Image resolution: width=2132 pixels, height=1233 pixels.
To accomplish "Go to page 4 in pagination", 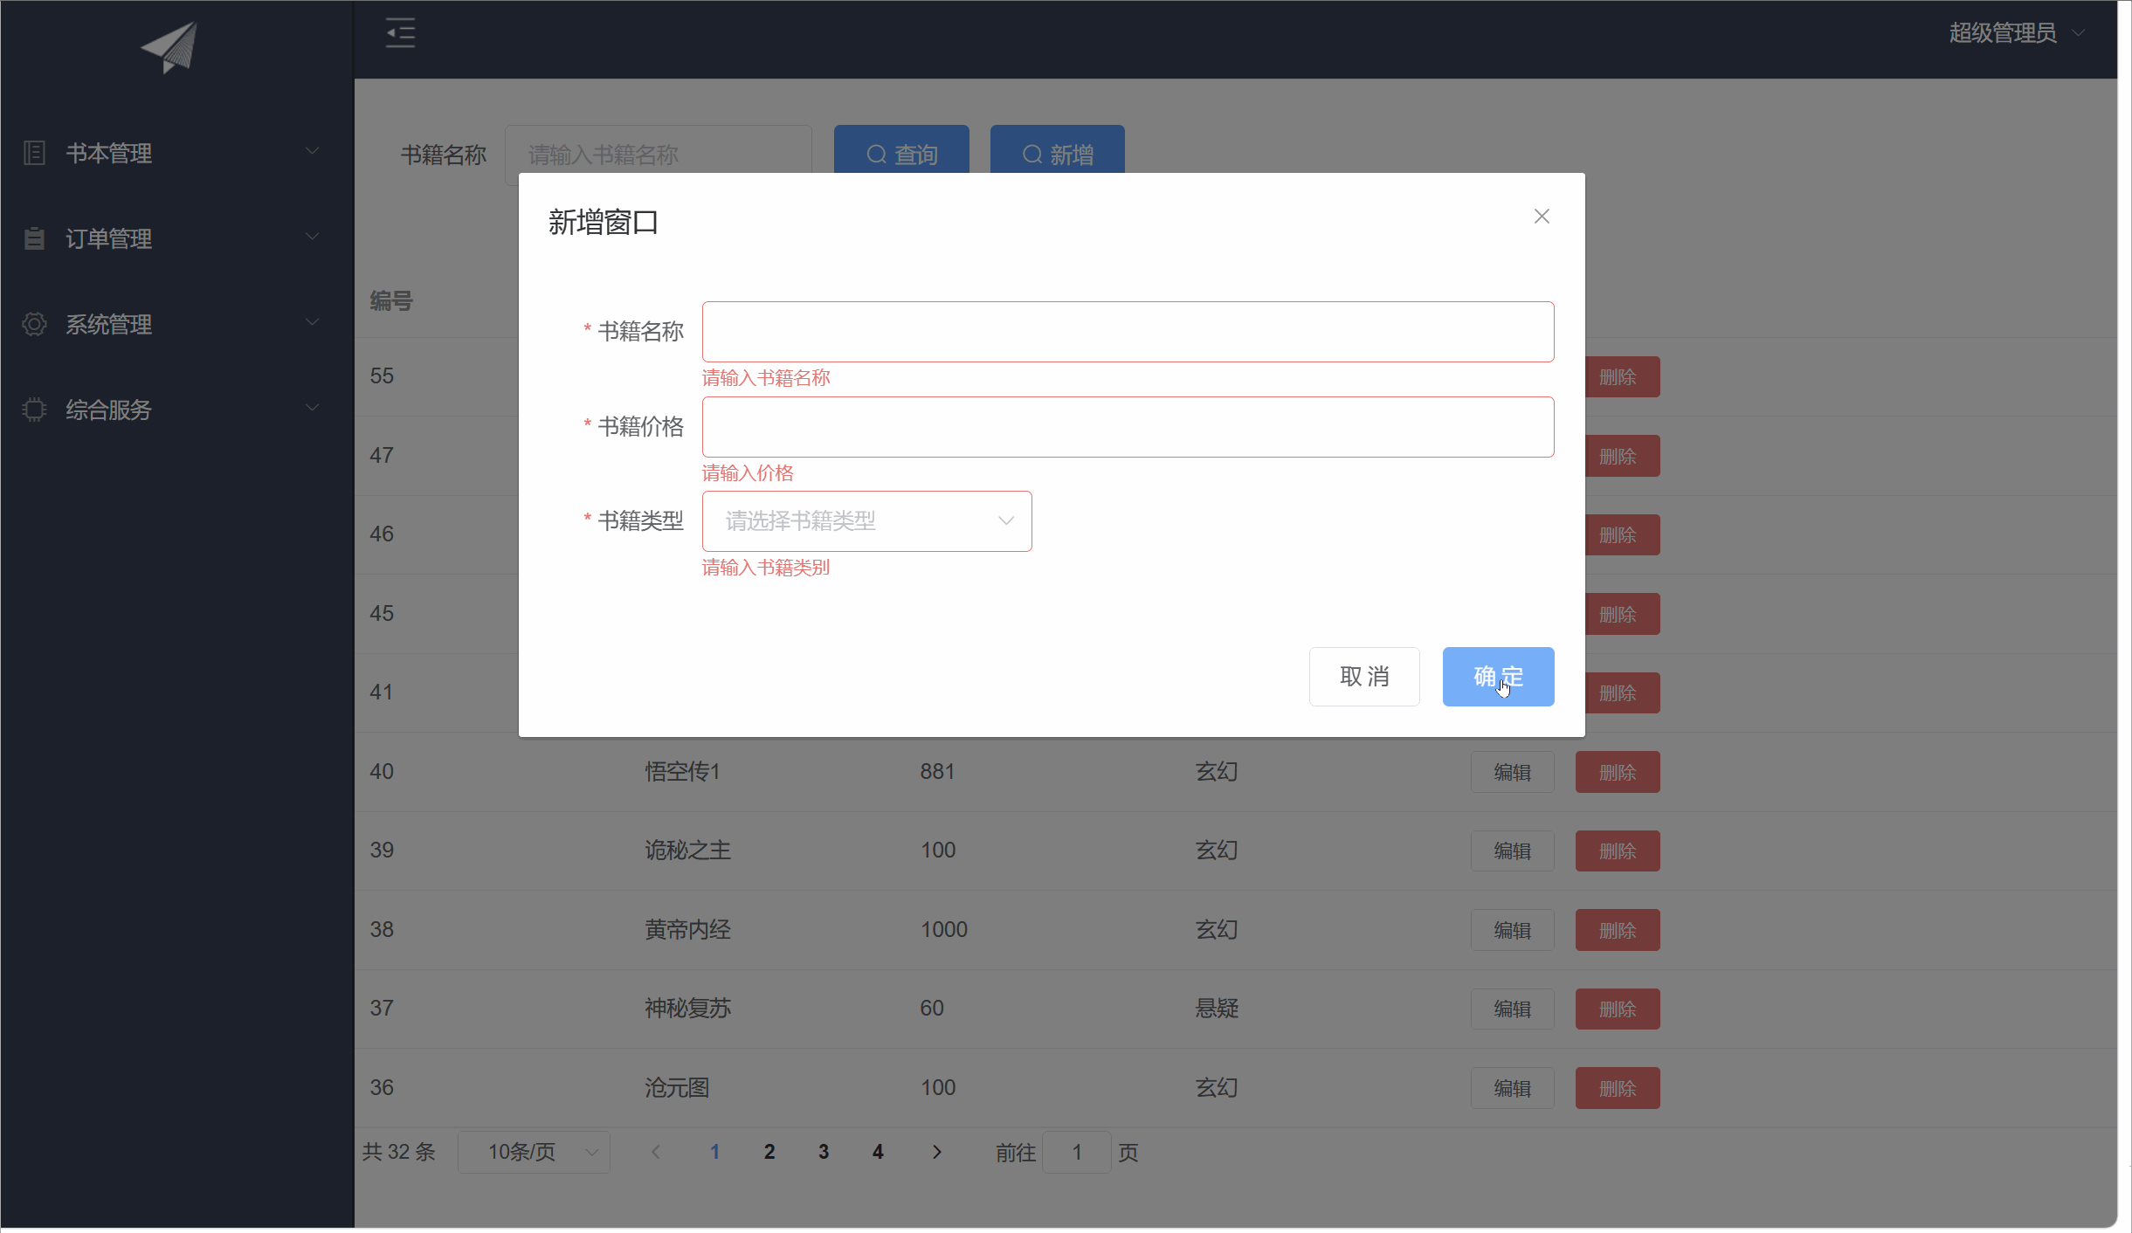I will (878, 1152).
